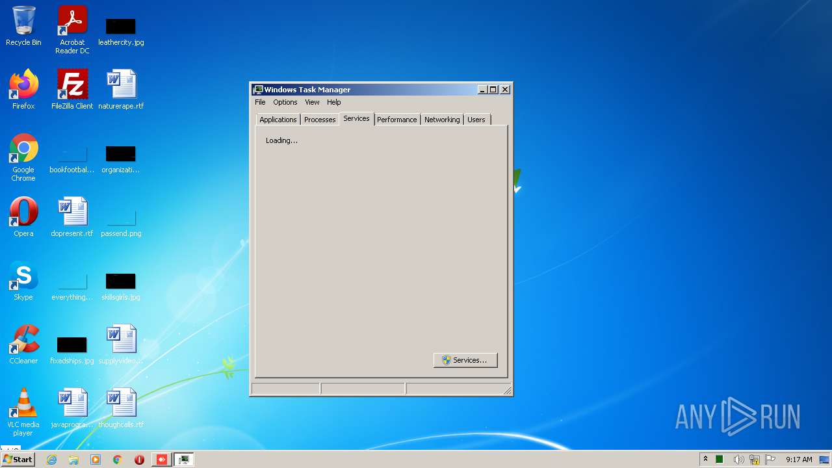This screenshot has width=832, height=468.
Task: Switch to the Applications tab
Action: [x=278, y=120]
